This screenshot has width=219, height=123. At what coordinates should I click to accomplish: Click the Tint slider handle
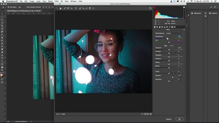pos(169,42)
